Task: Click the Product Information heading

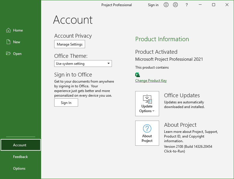Action: [x=162, y=39]
